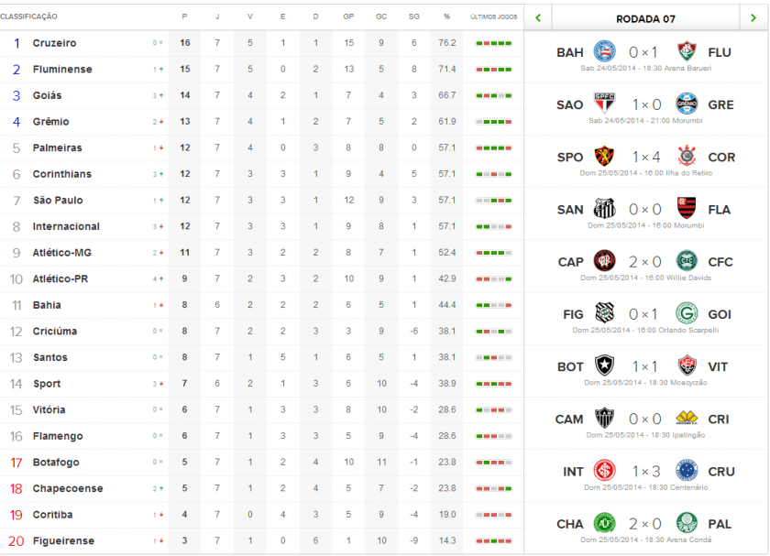This screenshot has height=556, width=770.
Task: Click the Corinthians crest icon
Action: 687,157
